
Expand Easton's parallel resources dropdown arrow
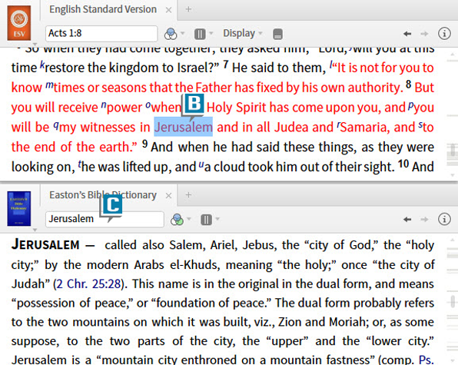[217, 219]
